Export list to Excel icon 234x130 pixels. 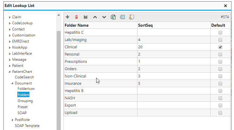(x=113, y=17)
